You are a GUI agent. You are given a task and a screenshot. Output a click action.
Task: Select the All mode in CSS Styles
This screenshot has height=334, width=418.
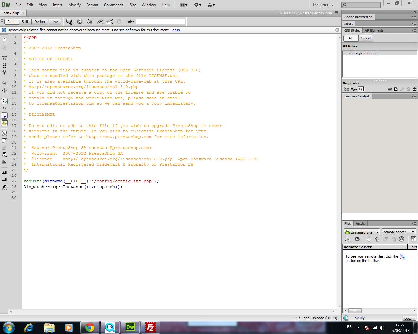click(350, 38)
